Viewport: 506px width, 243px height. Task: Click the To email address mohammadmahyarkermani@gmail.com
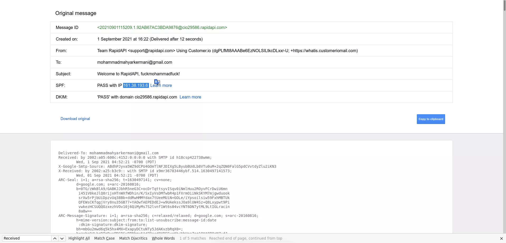[135, 62]
